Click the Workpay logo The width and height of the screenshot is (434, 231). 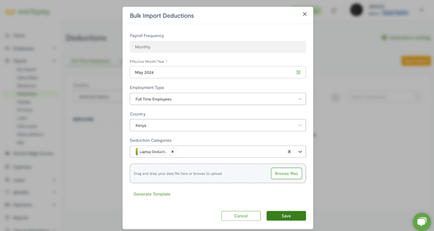coord(27,12)
